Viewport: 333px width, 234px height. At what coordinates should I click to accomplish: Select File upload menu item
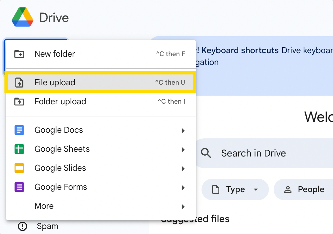[101, 83]
